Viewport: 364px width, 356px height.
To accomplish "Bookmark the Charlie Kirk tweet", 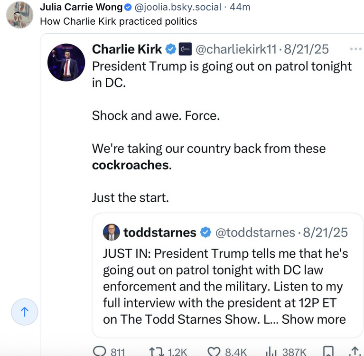I will [328, 351].
